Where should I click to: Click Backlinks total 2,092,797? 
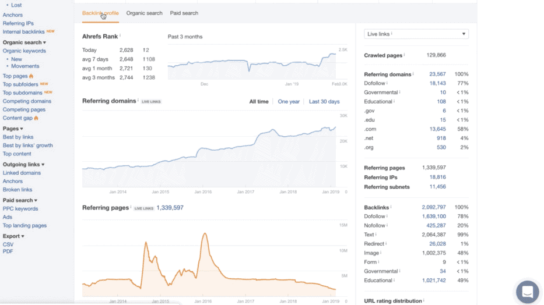434,207
